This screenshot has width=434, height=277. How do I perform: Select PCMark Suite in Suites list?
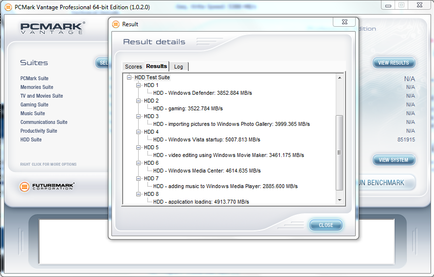point(35,78)
